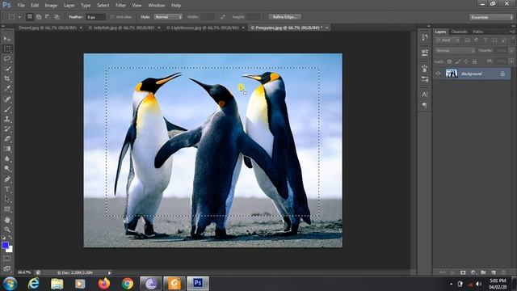Viewport: 517px width, 291px height.
Task: Open the Type menu
Action: [x=86, y=6]
